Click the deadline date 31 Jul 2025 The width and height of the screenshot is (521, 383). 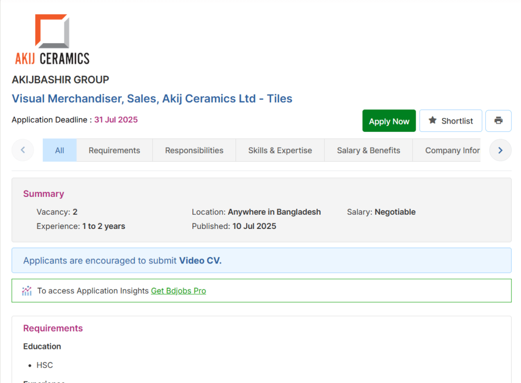point(116,120)
